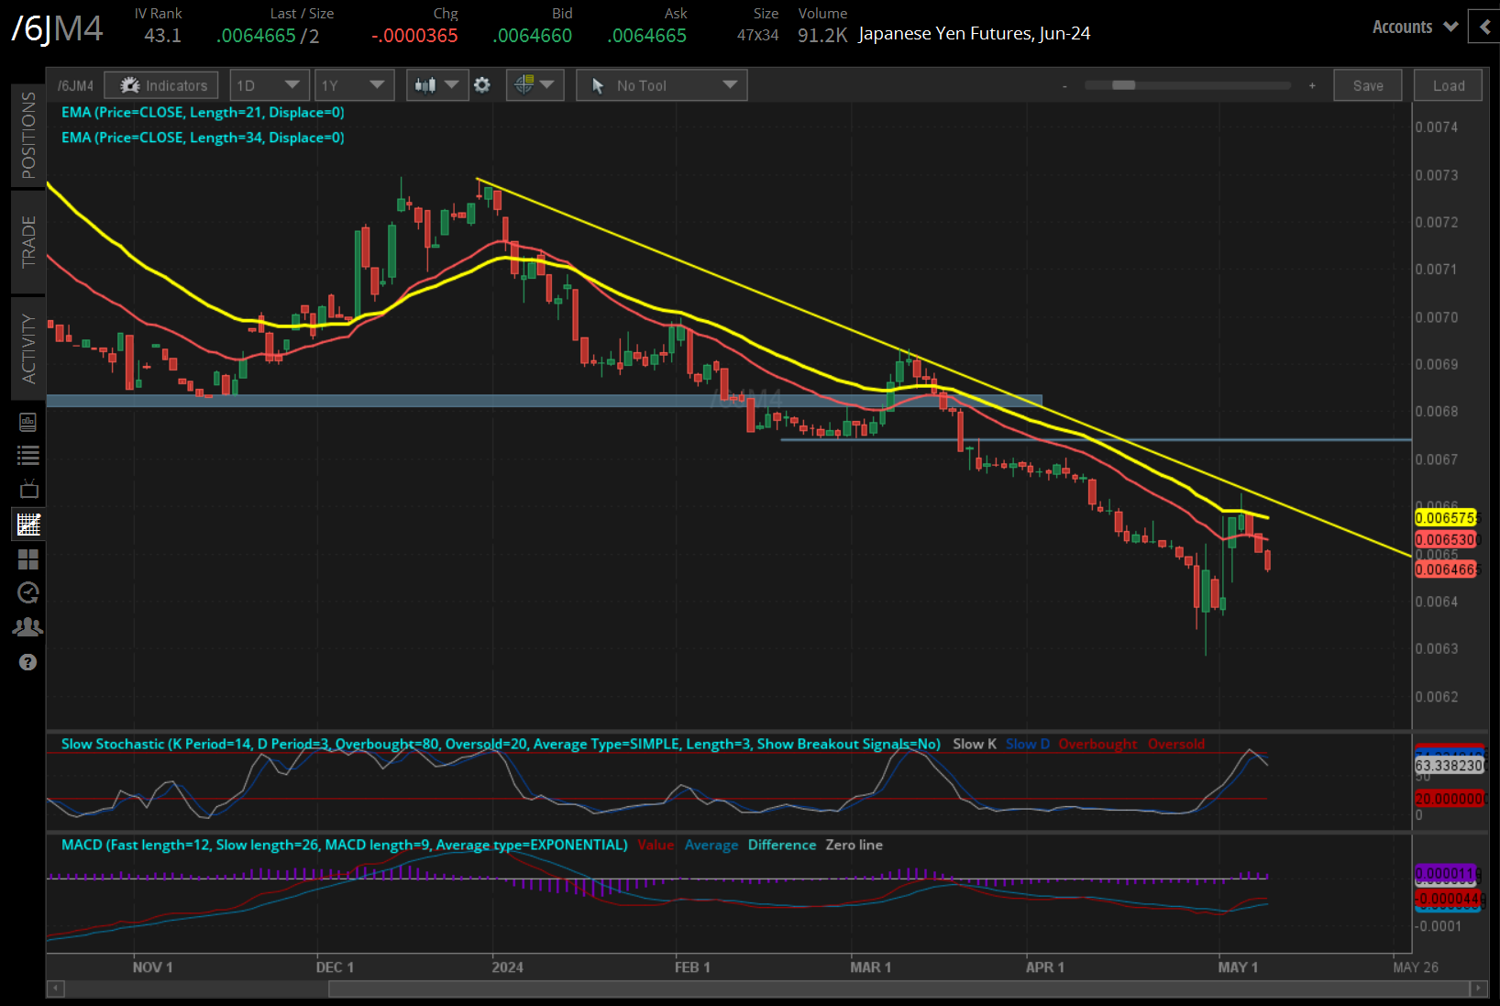Viewport: 1500px width, 1006px height.
Task: Open the crosshair cursor mode dropdown
Action: click(x=535, y=85)
